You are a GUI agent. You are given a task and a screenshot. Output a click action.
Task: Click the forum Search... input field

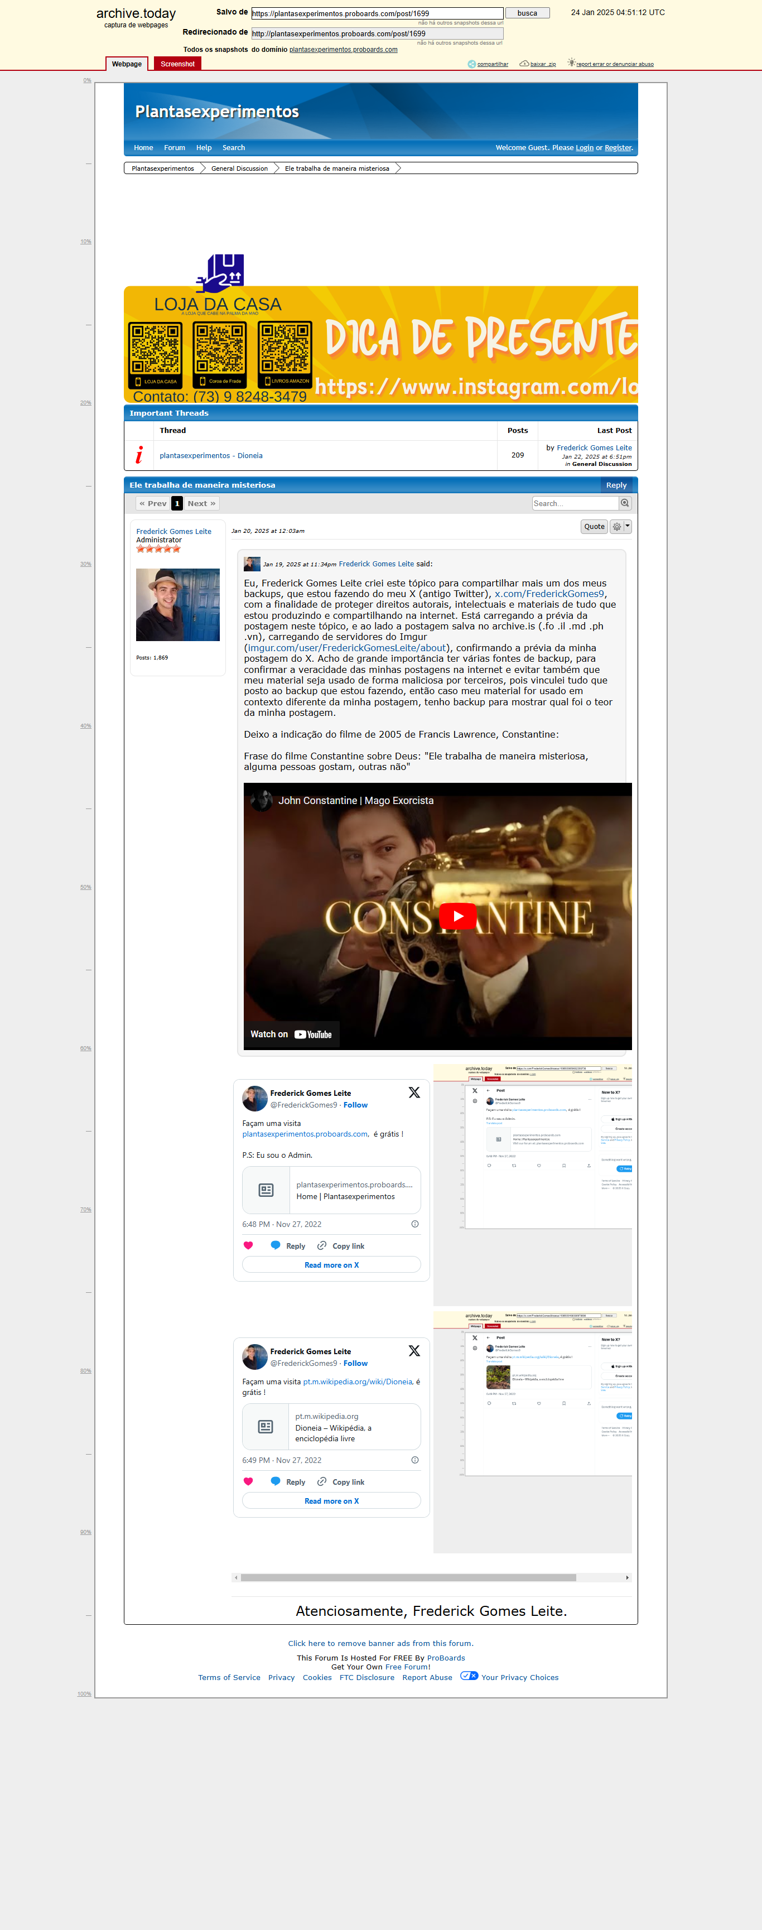576,503
